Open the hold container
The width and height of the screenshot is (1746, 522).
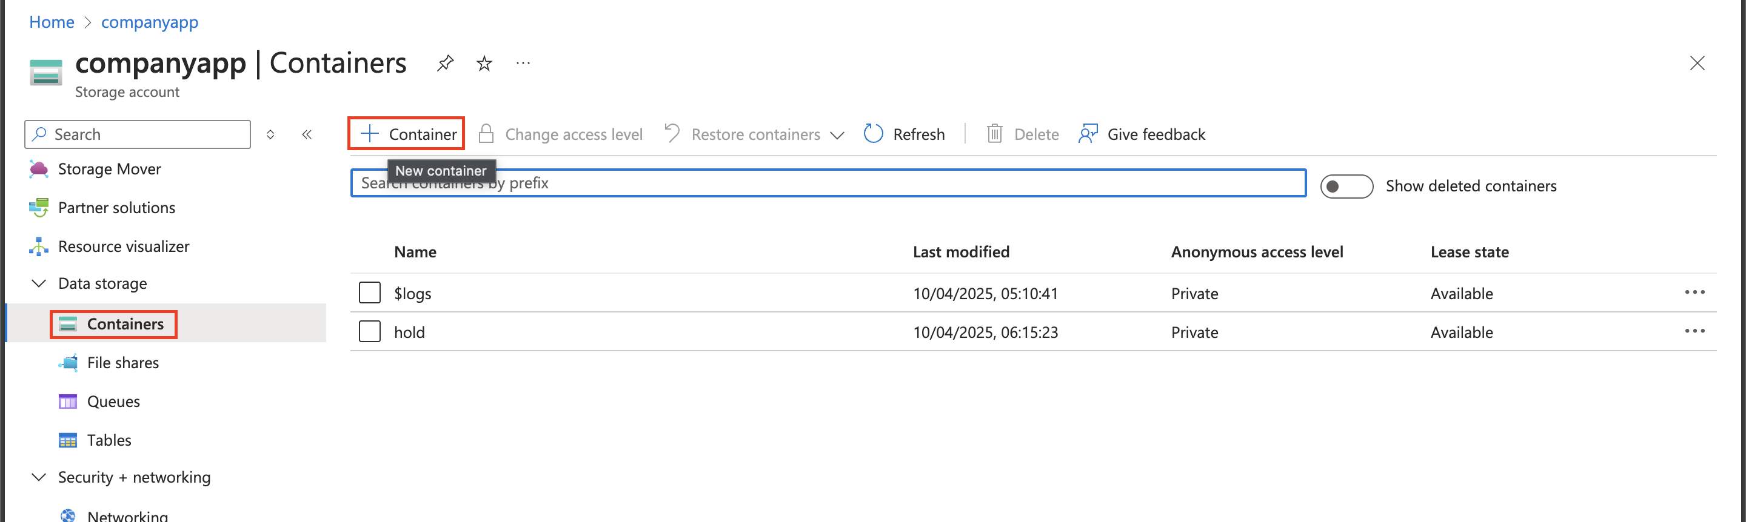click(409, 332)
